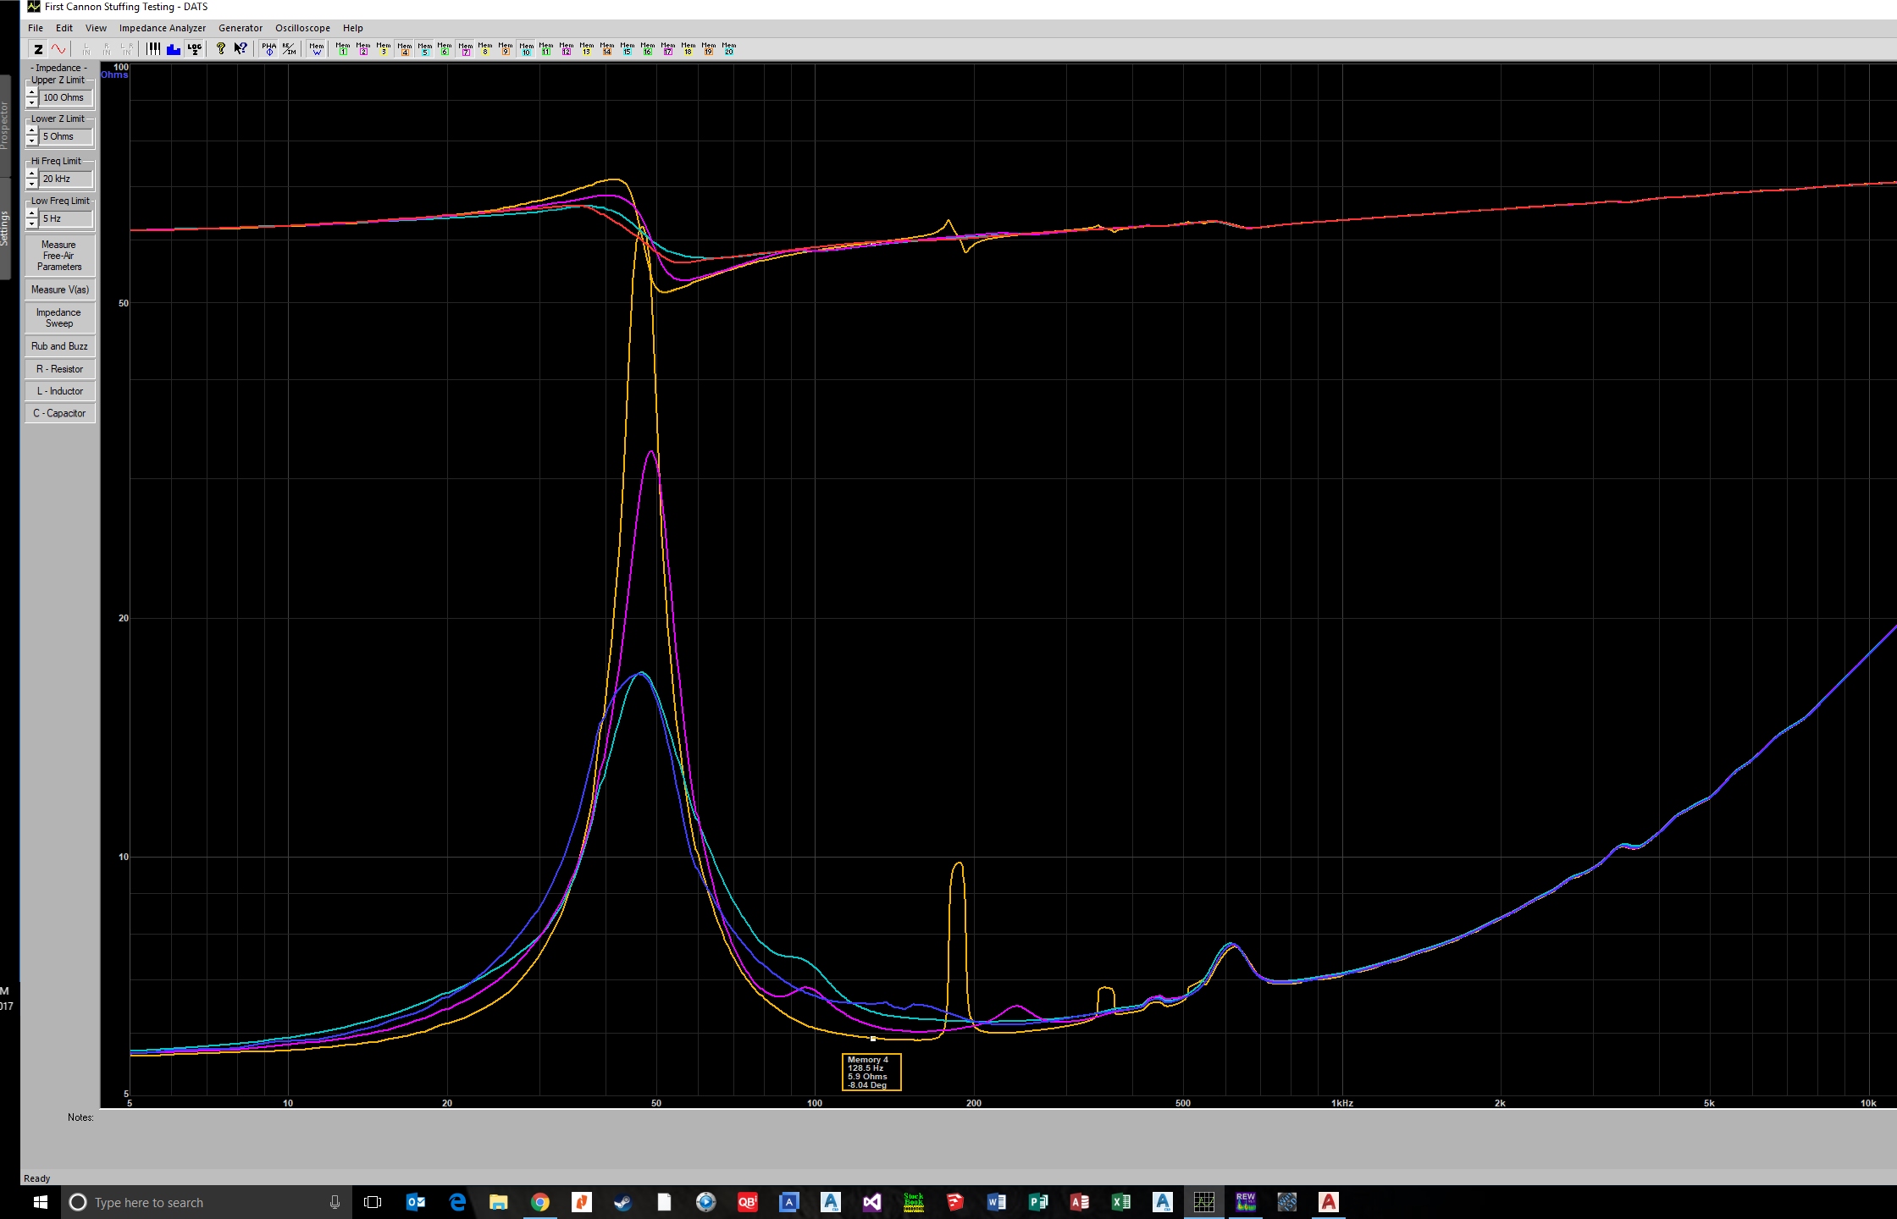Decrease the Hi Freq Limit with down arrow

pyautogui.click(x=32, y=184)
